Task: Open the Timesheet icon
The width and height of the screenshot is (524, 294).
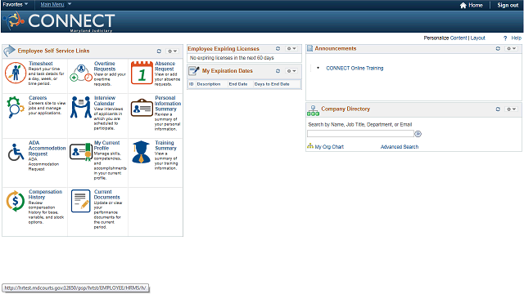Action: [x=16, y=73]
